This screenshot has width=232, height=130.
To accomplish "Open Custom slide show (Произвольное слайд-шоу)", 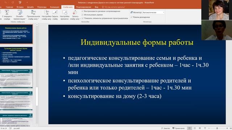I will click(x=33, y=15).
